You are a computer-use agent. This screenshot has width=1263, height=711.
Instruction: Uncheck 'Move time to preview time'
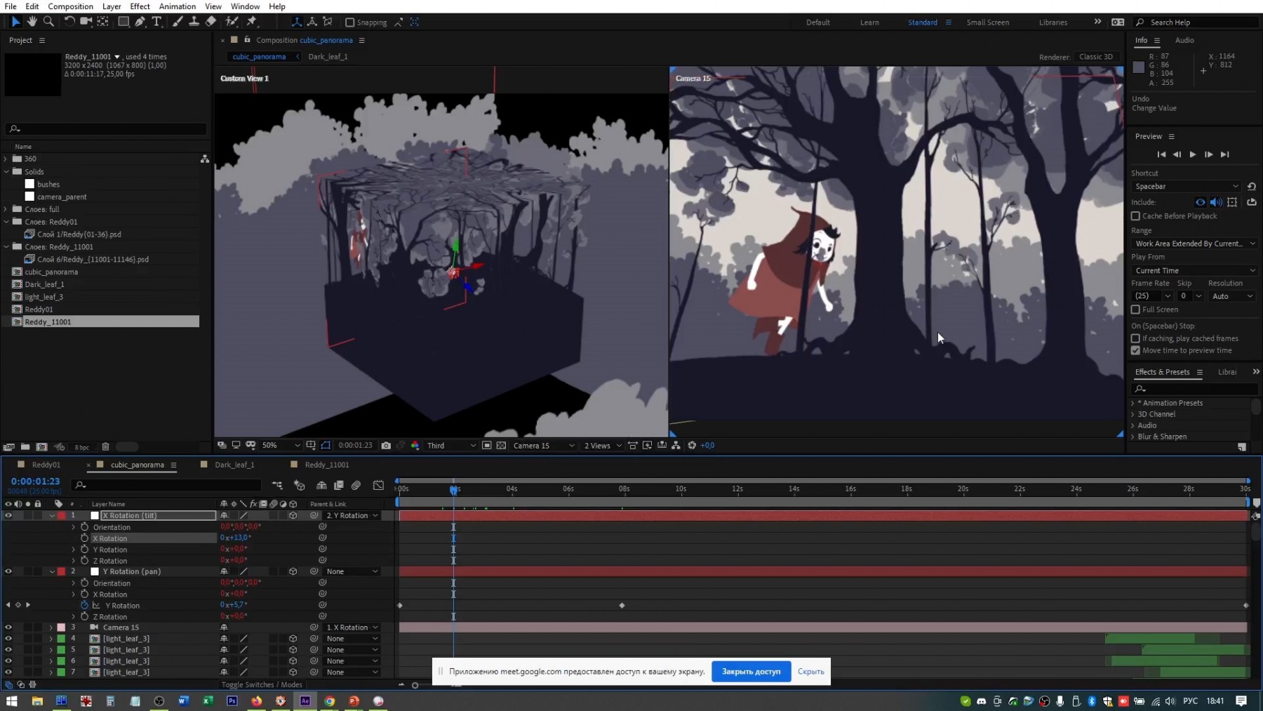pyautogui.click(x=1135, y=350)
